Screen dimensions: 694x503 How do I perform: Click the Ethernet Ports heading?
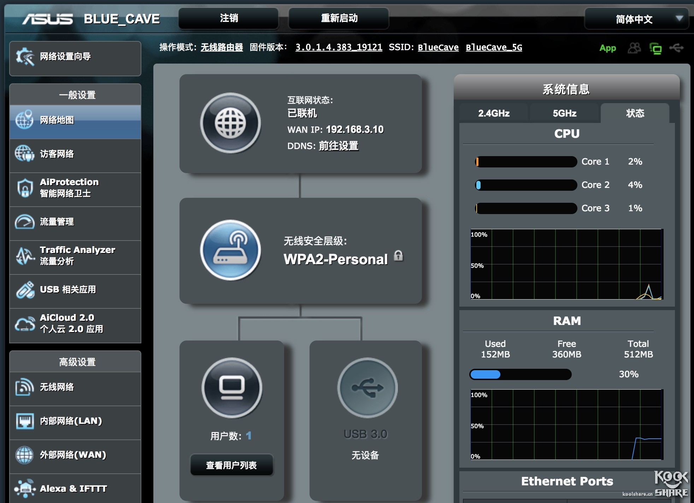pyautogui.click(x=567, y=481)
